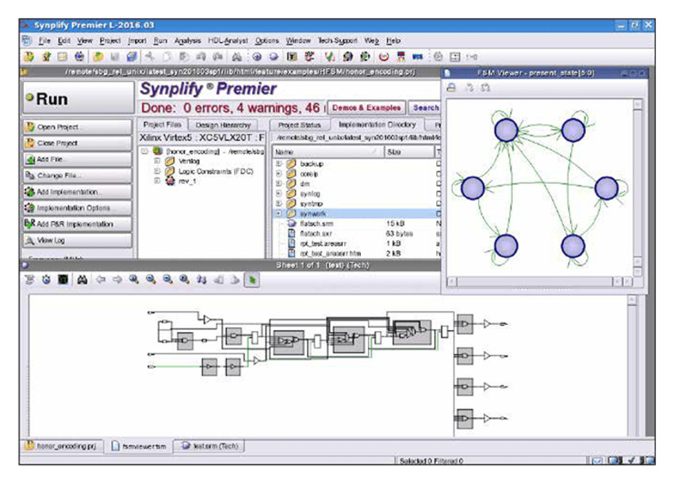
Task: Click the mail icon in the status bar
Action: pos(597,460)
